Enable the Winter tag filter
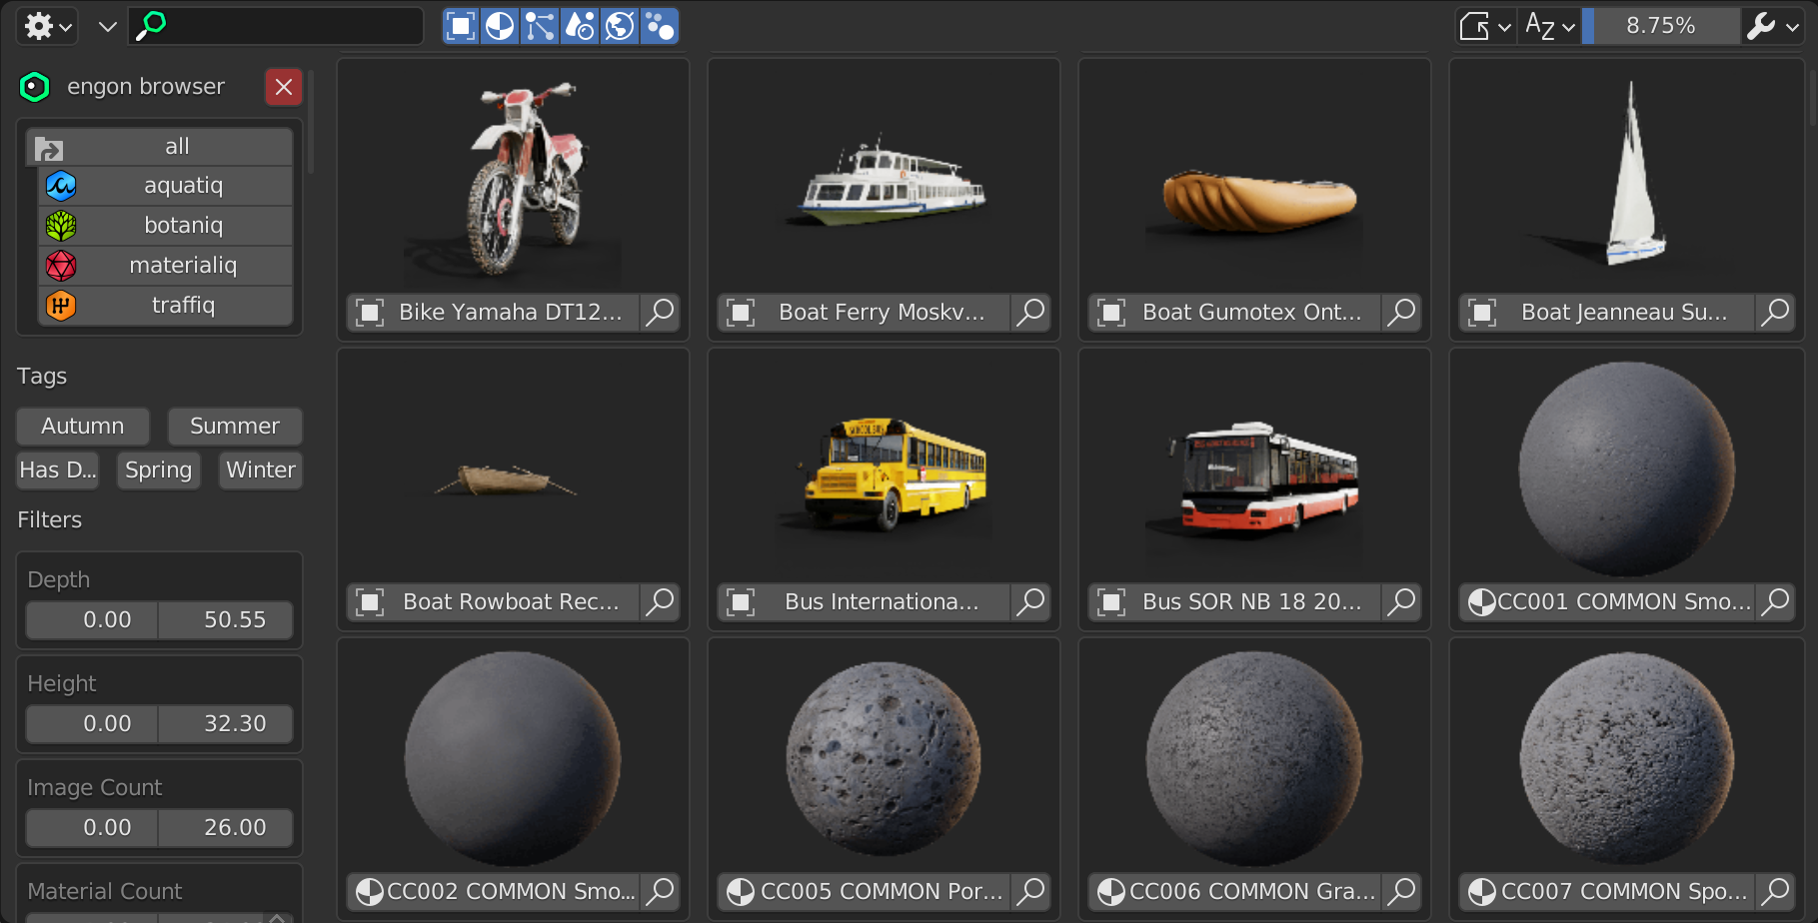Viewport: 1818px width, 923px height. coord(260,469)
